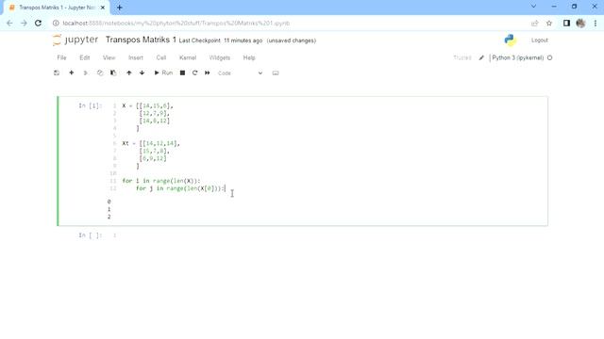This screenshot has height=339, width=604.
Task: Restart the kernel with the circular arrow
Action: coord(195,73)
